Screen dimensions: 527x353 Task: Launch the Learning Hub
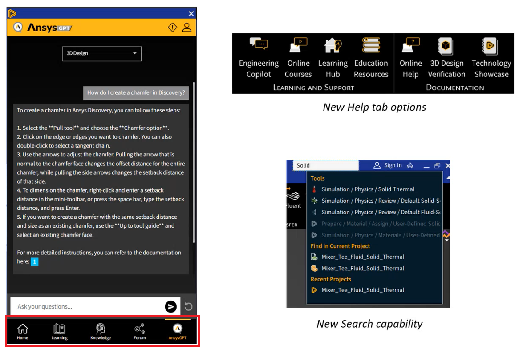[333, 58]
